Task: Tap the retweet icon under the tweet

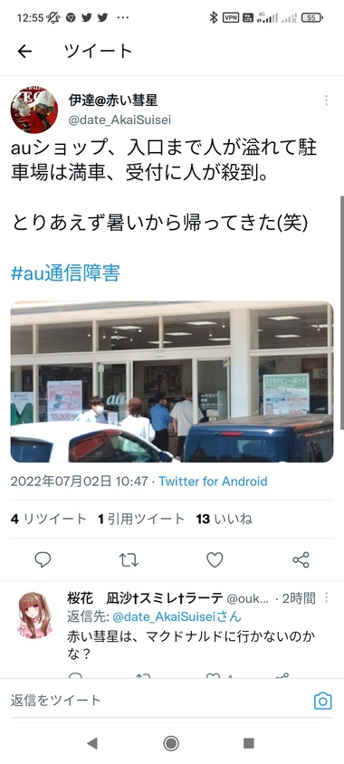Action: [x=129, y=559]
